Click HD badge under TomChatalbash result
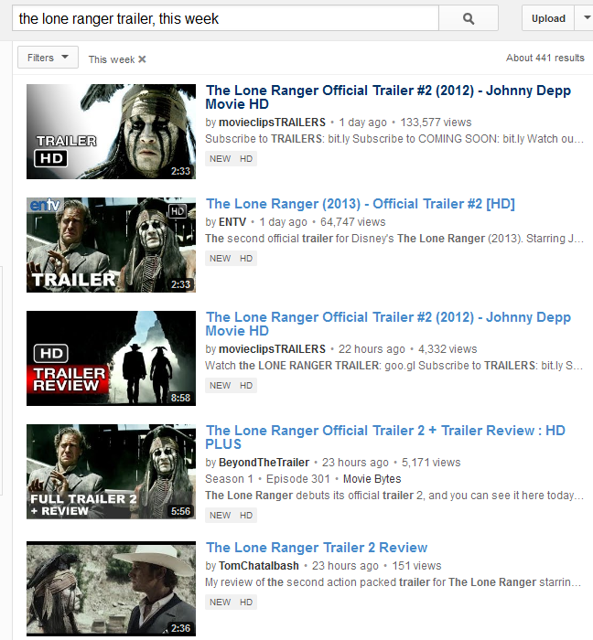This screenshot has width=593, height=640. (x=246, y=602)
